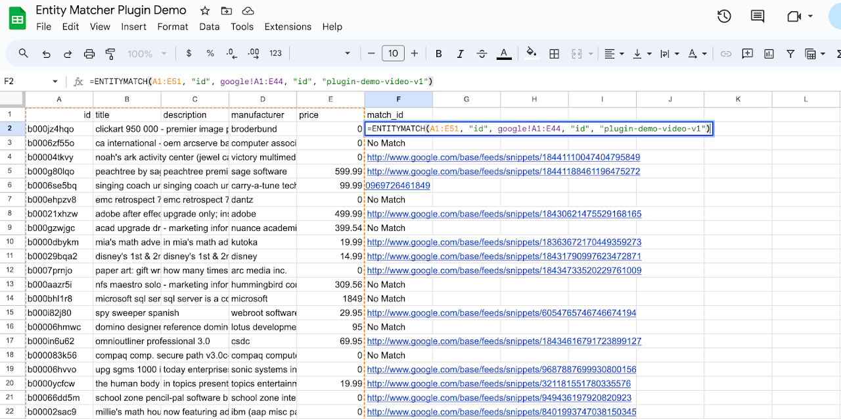
Task: Follow the 0969726461849 link in F6
Action: click(398, 185)
